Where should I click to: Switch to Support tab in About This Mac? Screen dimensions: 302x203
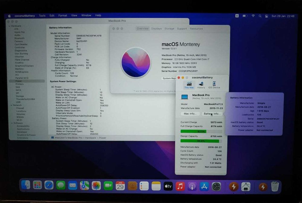pos(182,28)
